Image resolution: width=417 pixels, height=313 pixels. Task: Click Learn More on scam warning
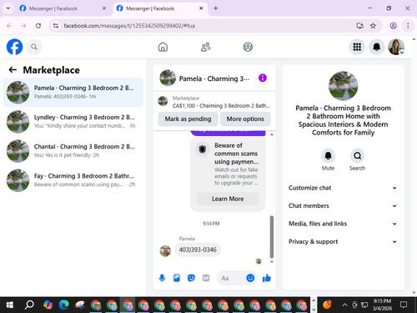pos(228,199)
